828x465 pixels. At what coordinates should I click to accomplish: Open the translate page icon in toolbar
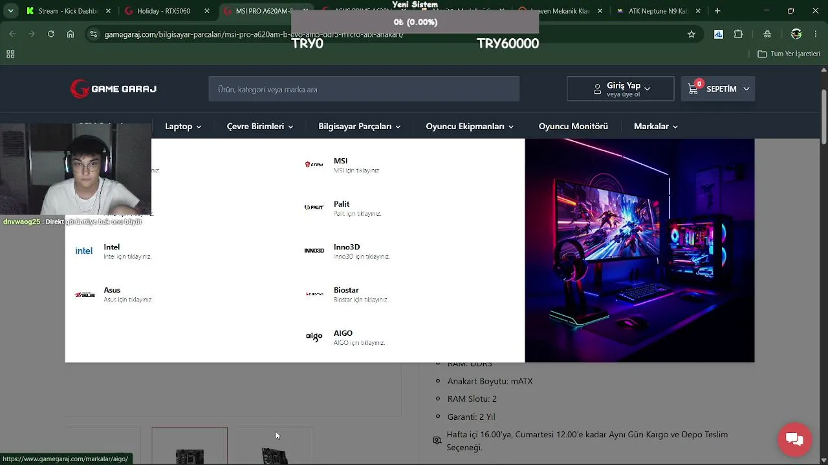click(719, 34)
